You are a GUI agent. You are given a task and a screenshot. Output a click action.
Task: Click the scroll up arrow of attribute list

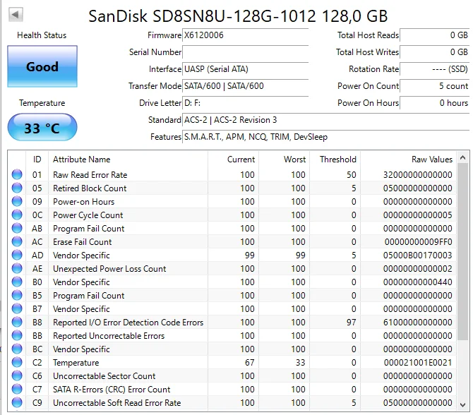pos(462,157)
